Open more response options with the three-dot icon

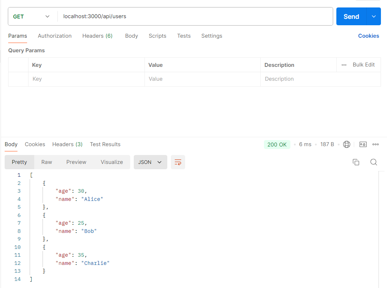pos(375,144)
